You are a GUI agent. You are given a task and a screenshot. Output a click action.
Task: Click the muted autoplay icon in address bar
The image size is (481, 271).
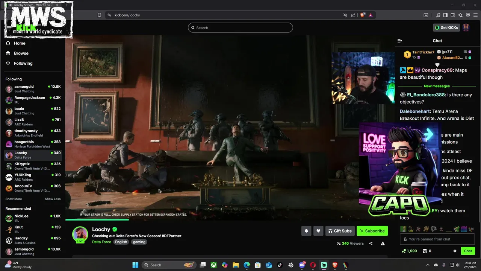click(345, 15)
